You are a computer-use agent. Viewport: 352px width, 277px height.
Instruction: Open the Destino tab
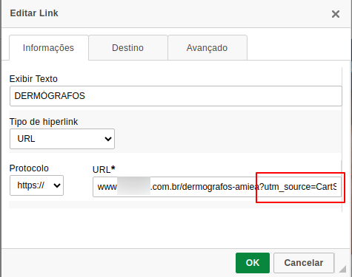[128, 48]
